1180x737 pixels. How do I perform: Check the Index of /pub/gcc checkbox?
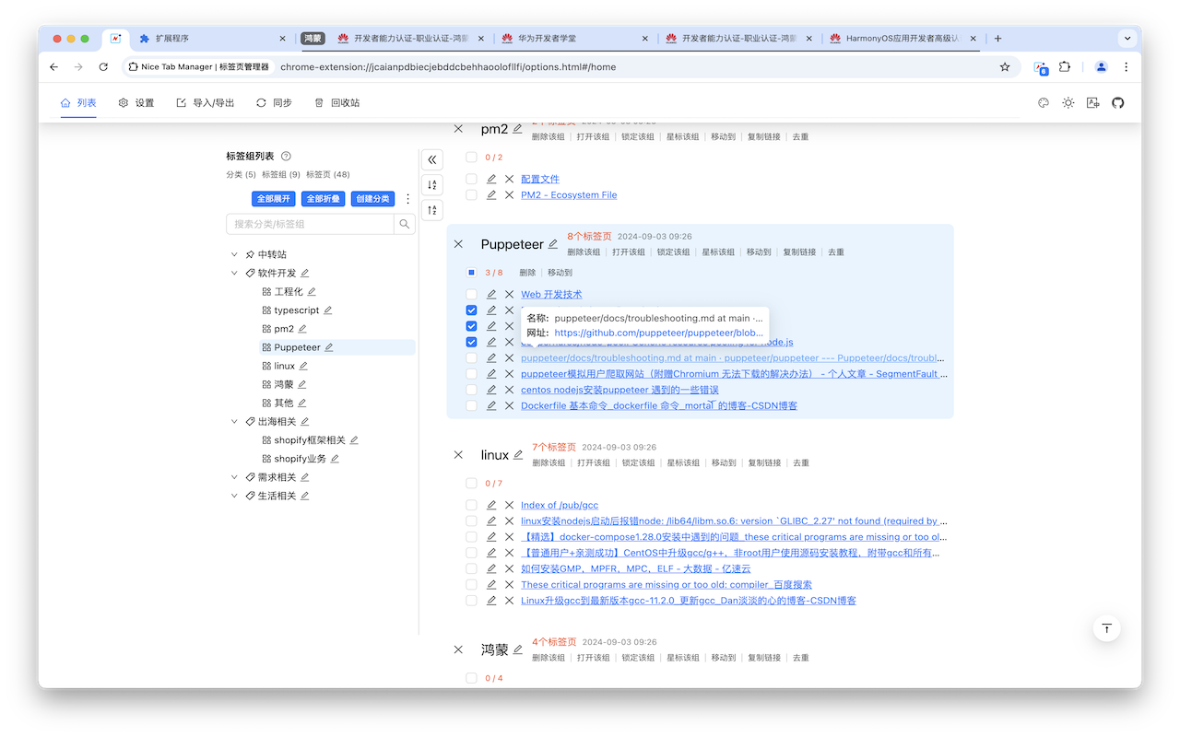pyautogui.click(x=471, y=506)
